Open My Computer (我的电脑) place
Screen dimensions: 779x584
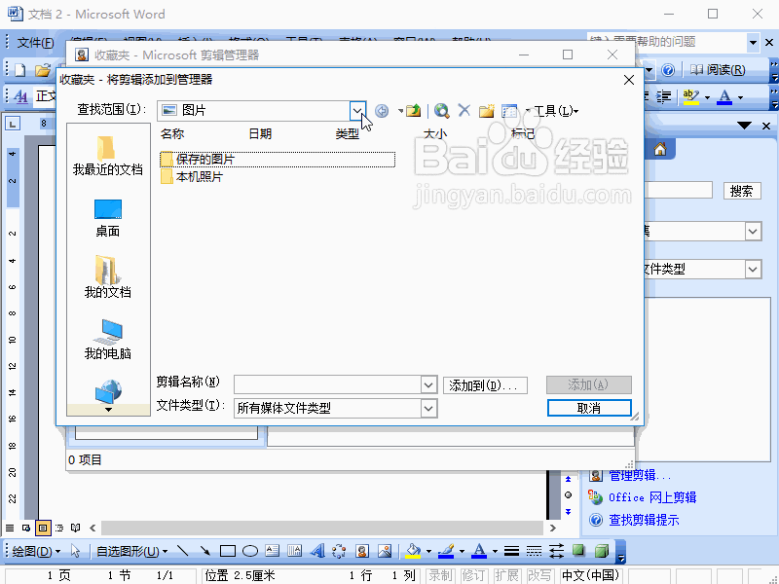click(x=108, y=339)
